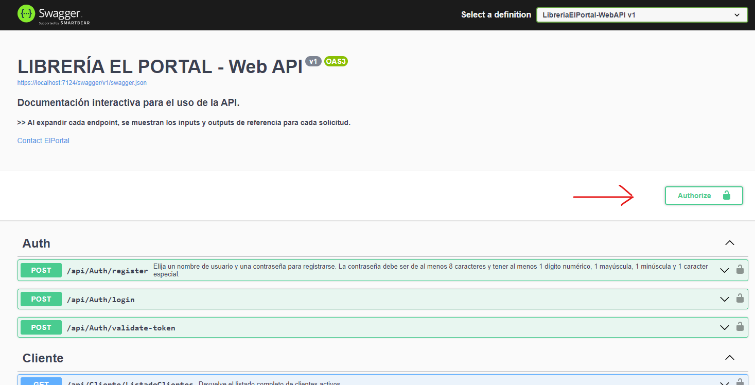Image resolution: width=755 pixels, height=385 pixels.
Task: Click the v1 version badge
Action: (313, 61)
